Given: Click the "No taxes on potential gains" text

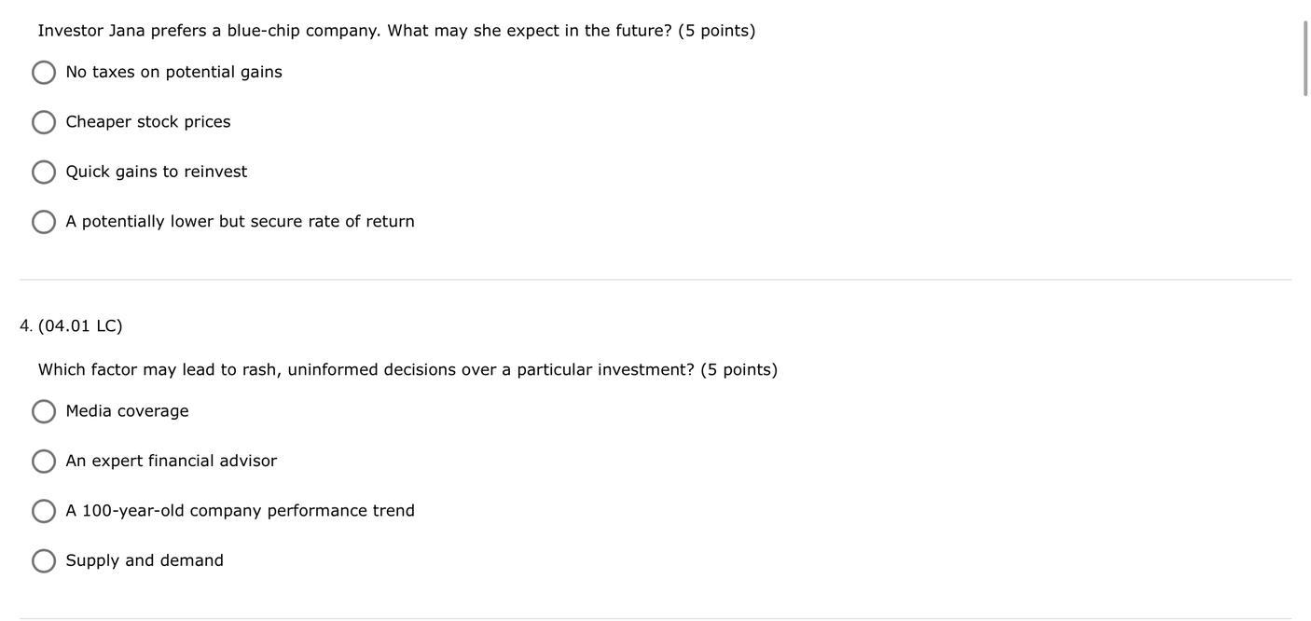Looking at the screenshot, I should pyautogui.click(x=173, y=72).
